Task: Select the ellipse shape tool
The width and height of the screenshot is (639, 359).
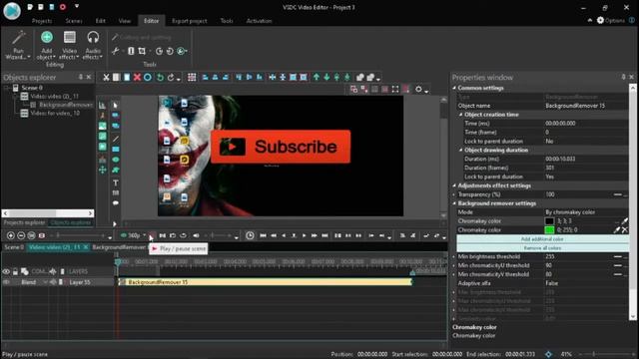Action: (116, 160)
